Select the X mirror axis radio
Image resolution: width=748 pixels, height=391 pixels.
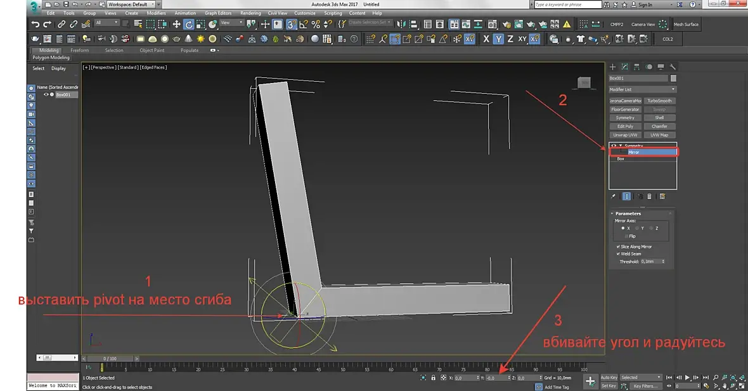point(623,228)
